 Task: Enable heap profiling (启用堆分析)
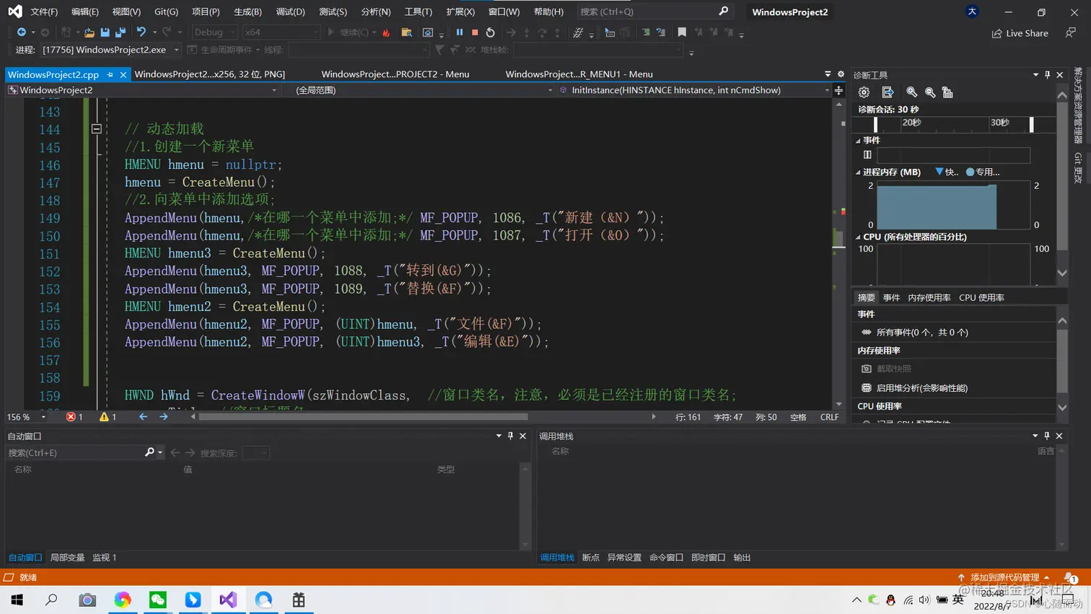[x=915, y=388]
